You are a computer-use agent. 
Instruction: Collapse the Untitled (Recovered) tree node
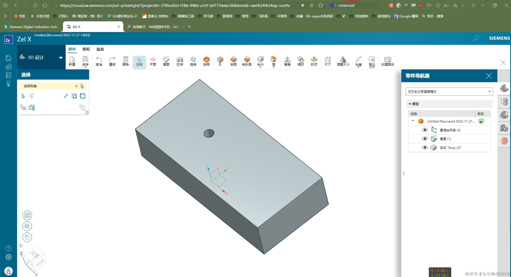click(413, 121)
